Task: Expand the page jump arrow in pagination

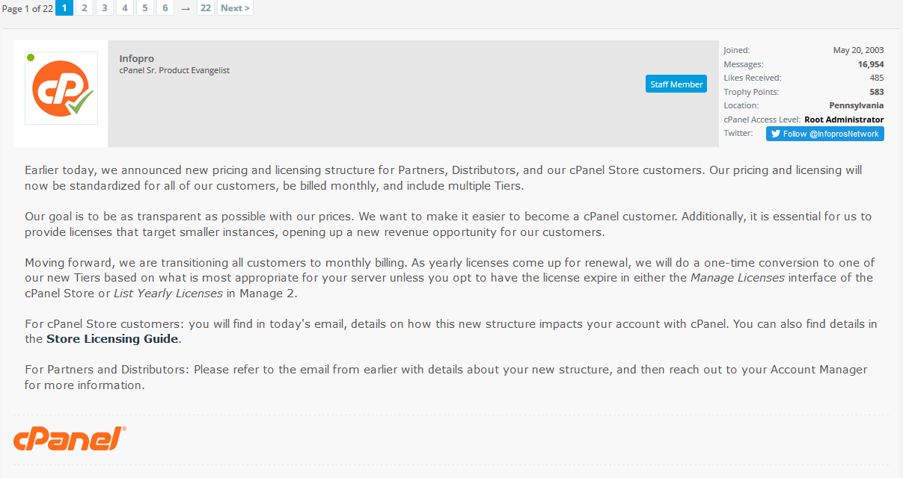Action: click(186, 8)
